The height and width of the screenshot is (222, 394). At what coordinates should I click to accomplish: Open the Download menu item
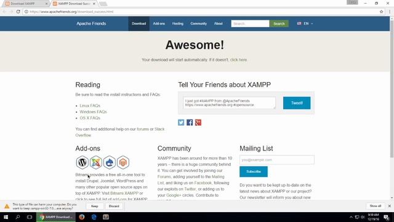click(139, 23)
